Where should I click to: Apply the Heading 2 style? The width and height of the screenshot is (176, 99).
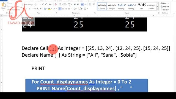tap(131, 7)
